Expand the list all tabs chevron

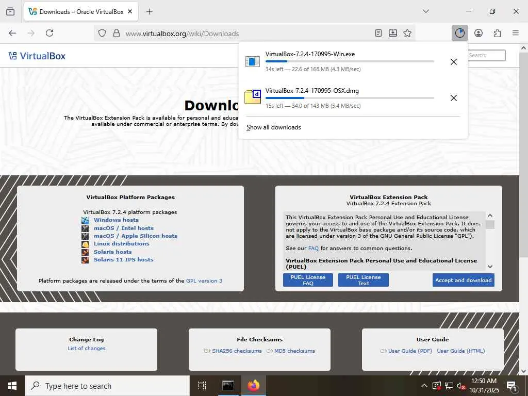(425, 11)
